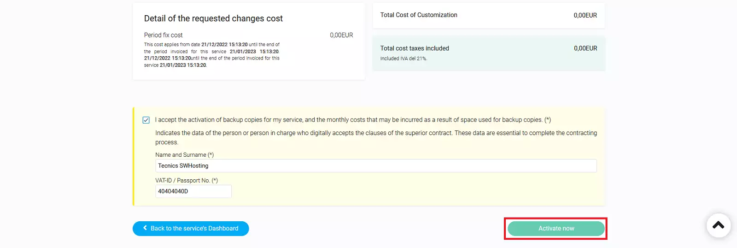This screenshot has height=248, width=737.
Task: Click the period cost date description paragraph
Action: [x=211, y=55]
